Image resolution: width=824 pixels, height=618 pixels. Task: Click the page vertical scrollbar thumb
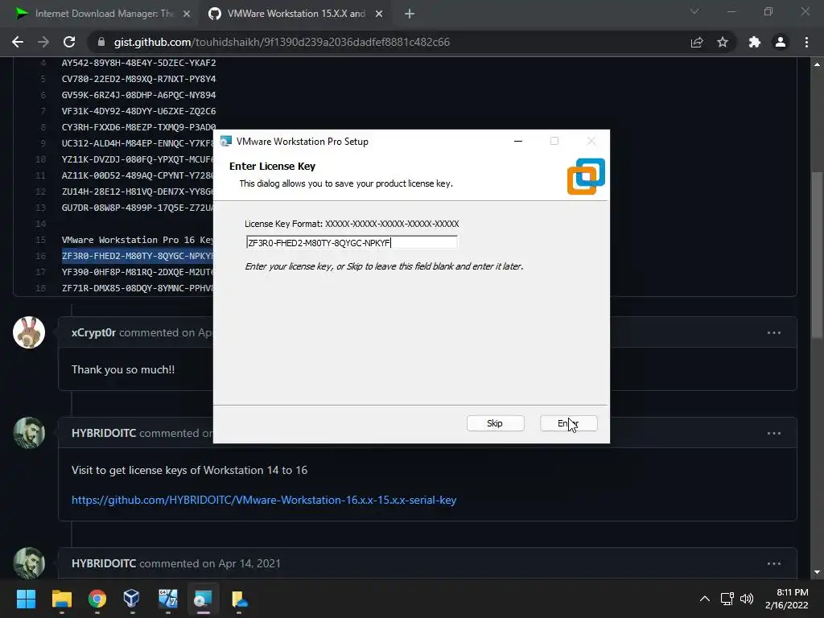point(817,255)
